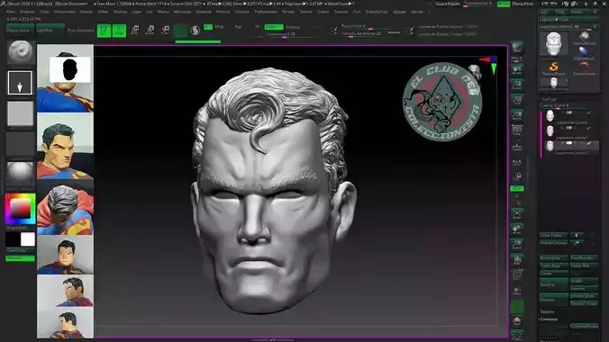The width and height of the screenshot is (609, 342).
Task: Pick a color in the color picker square
Action: [20, 209]
